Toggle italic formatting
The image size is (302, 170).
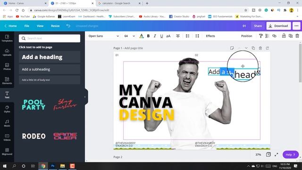pos(155,36)
